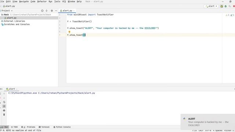The height and width of the screenshot is (132, 235).
Task: Stop the running program with red square
Action: click(x=234, y=6)
